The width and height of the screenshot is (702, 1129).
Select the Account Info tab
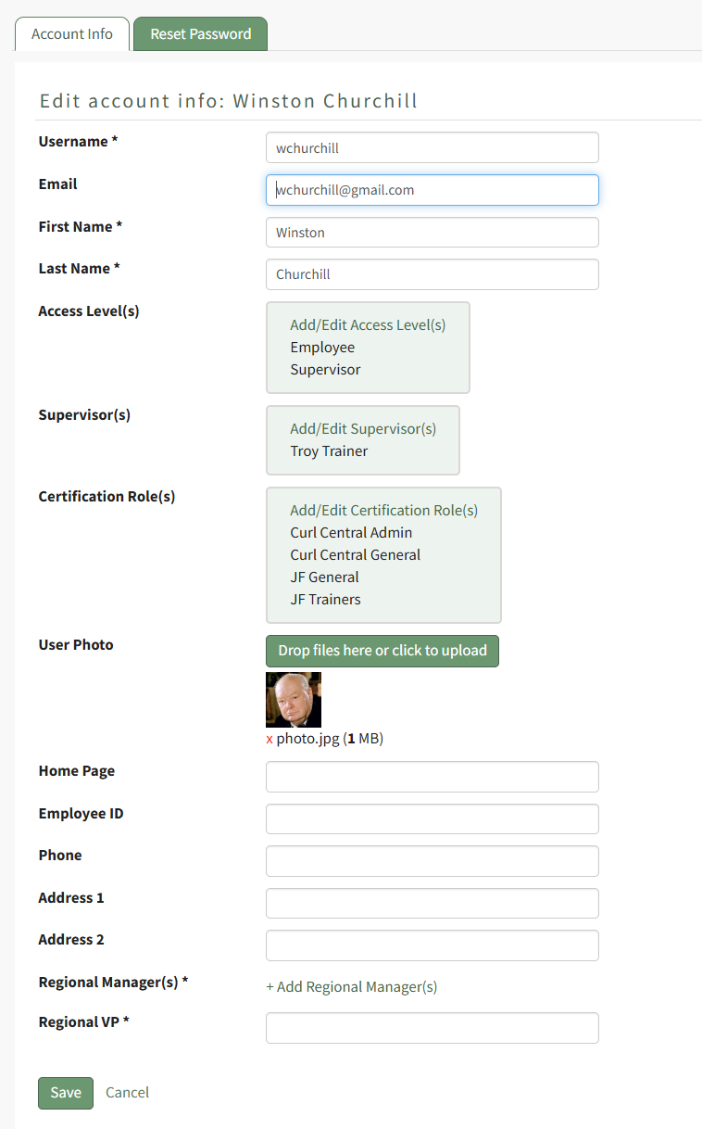click(72, 34)
